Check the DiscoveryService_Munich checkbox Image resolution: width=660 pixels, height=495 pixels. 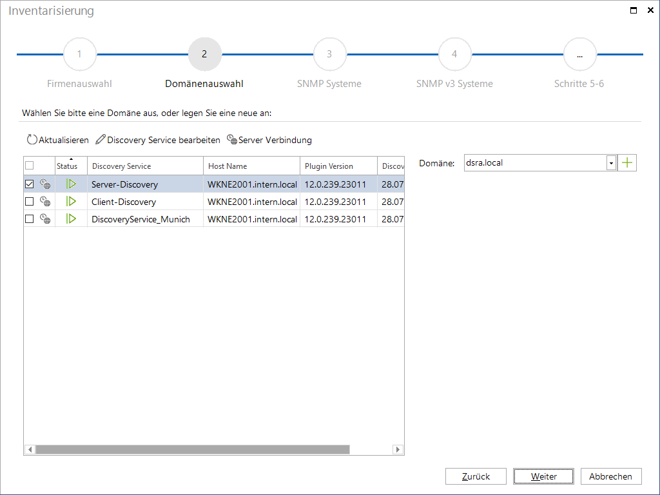pos(30,219)
